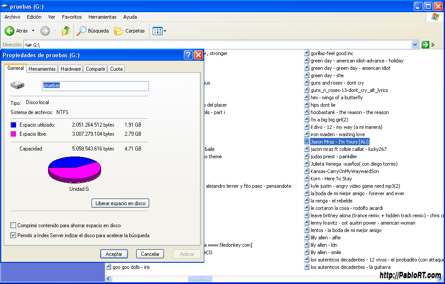Uncheck Permitir a Index Server indizar
The width and height of the screenshot is (445, 284).
click(13, 235)
